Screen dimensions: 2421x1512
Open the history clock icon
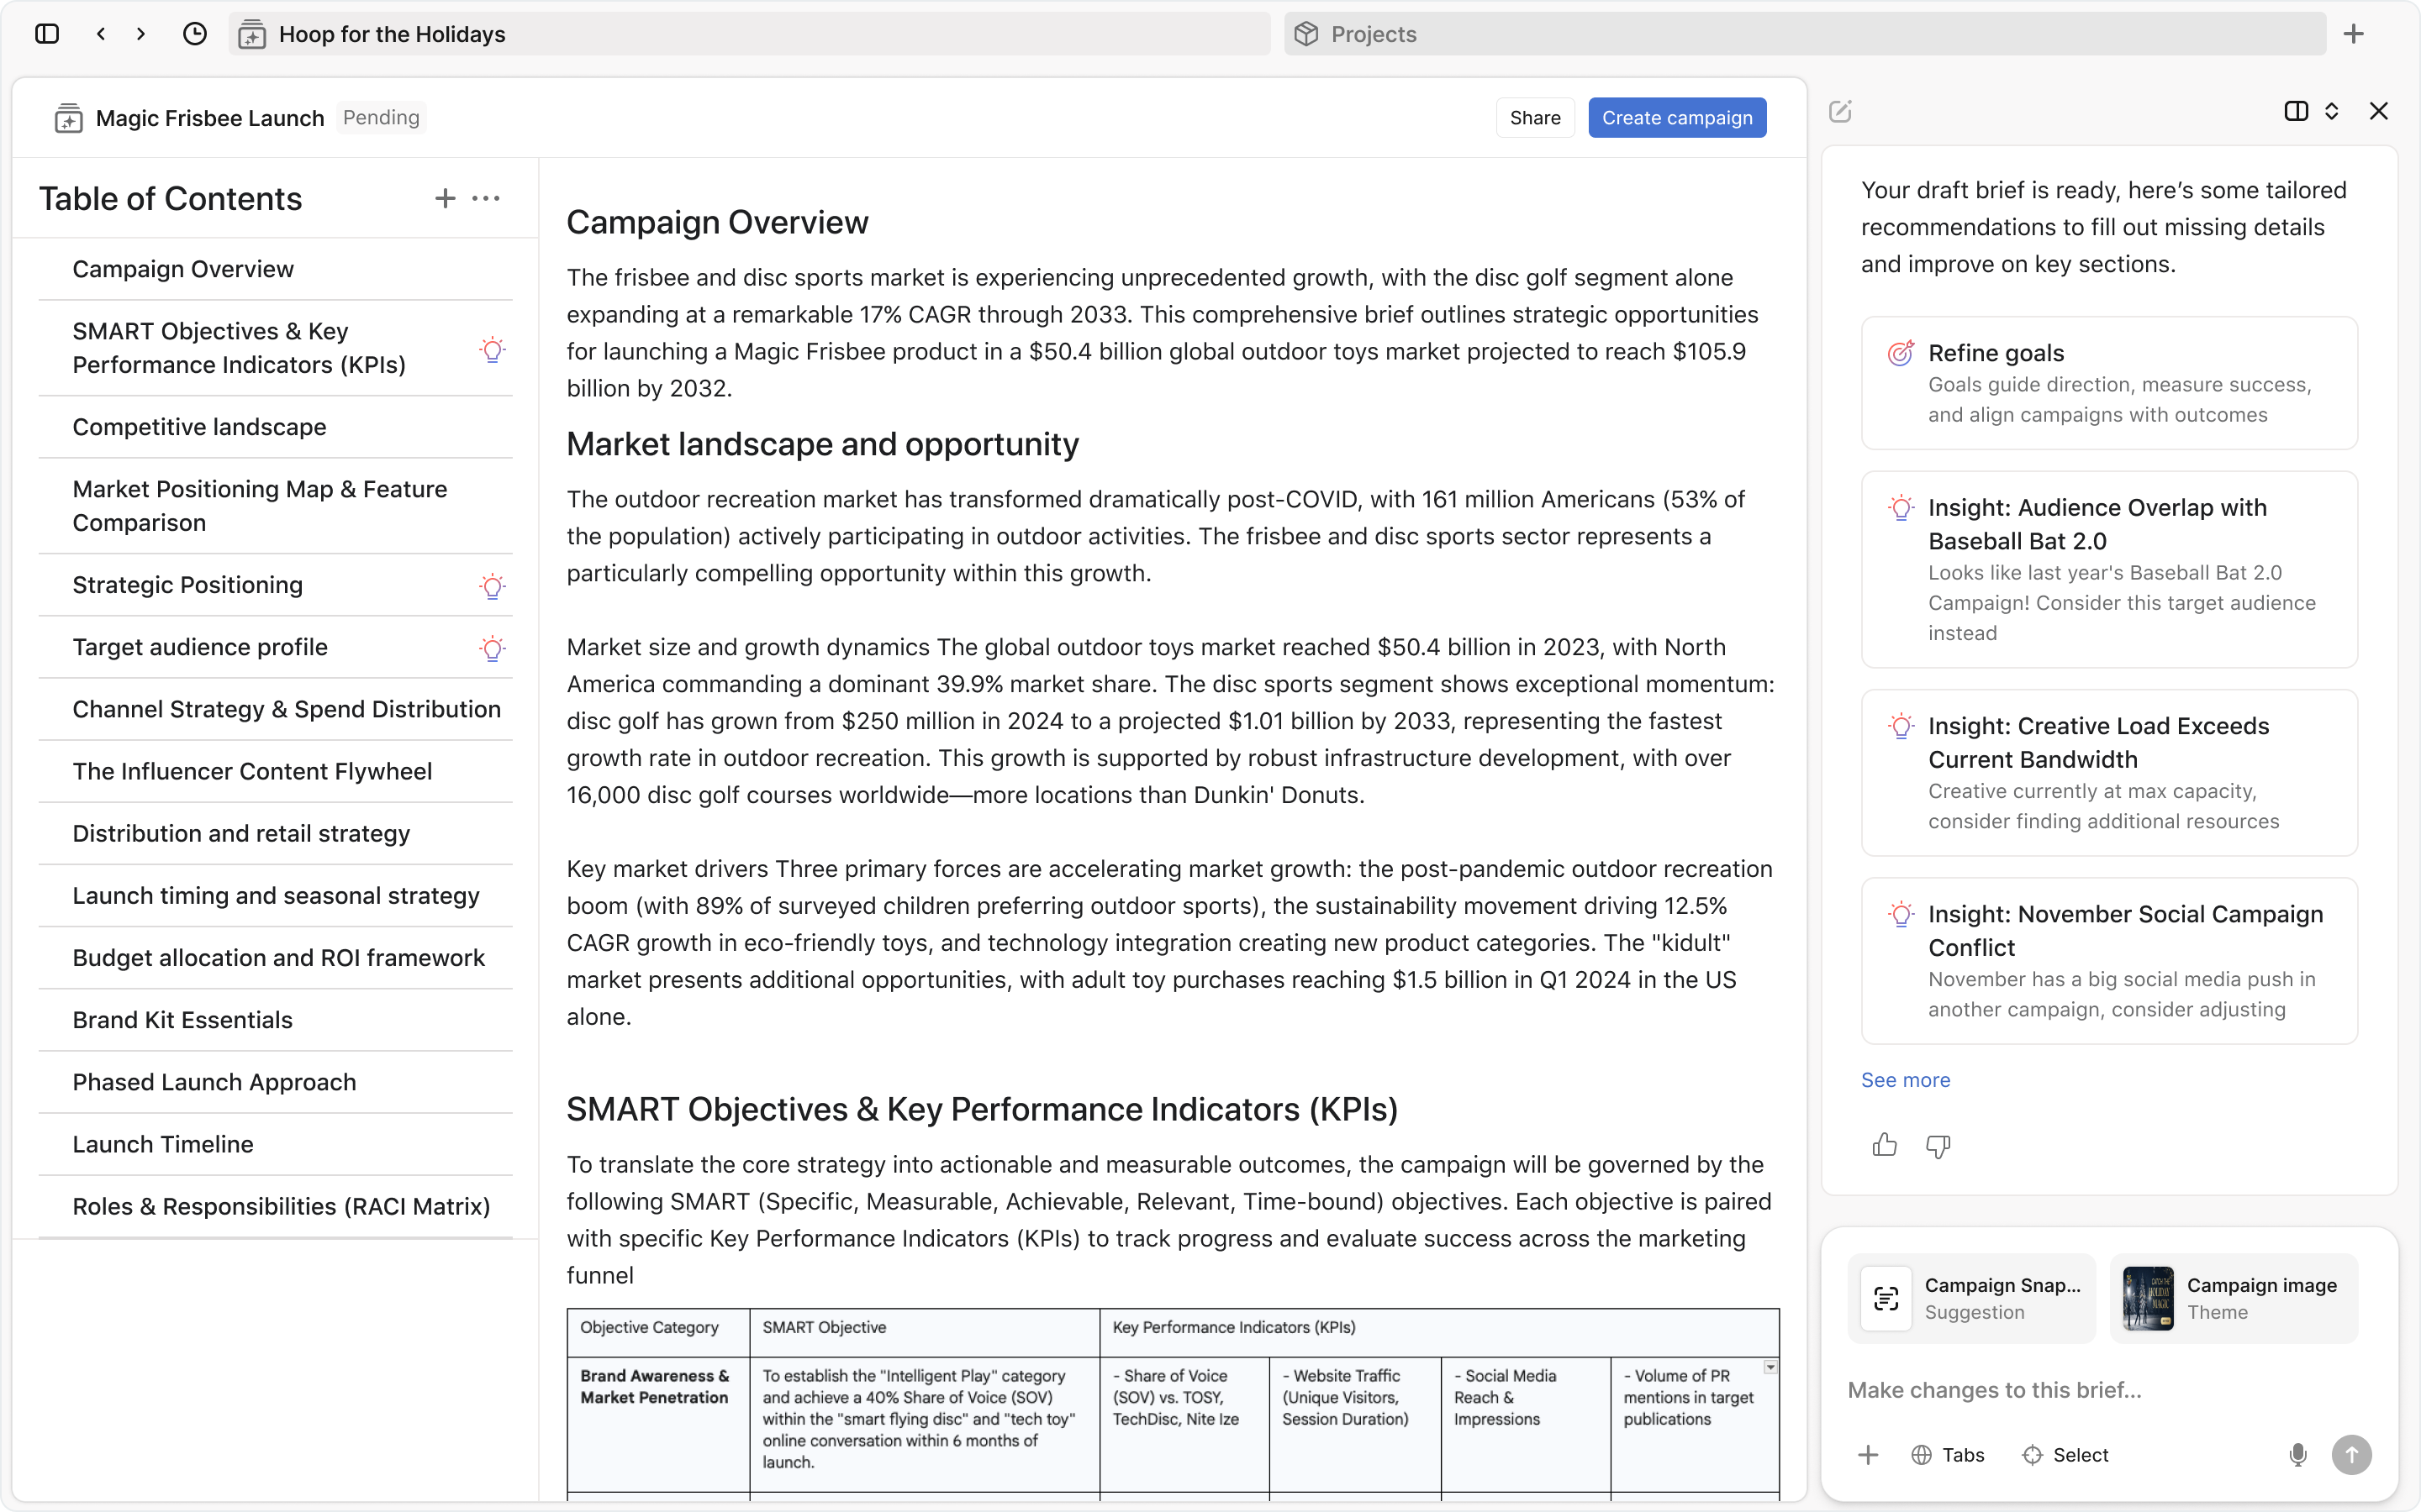point(195,34)
